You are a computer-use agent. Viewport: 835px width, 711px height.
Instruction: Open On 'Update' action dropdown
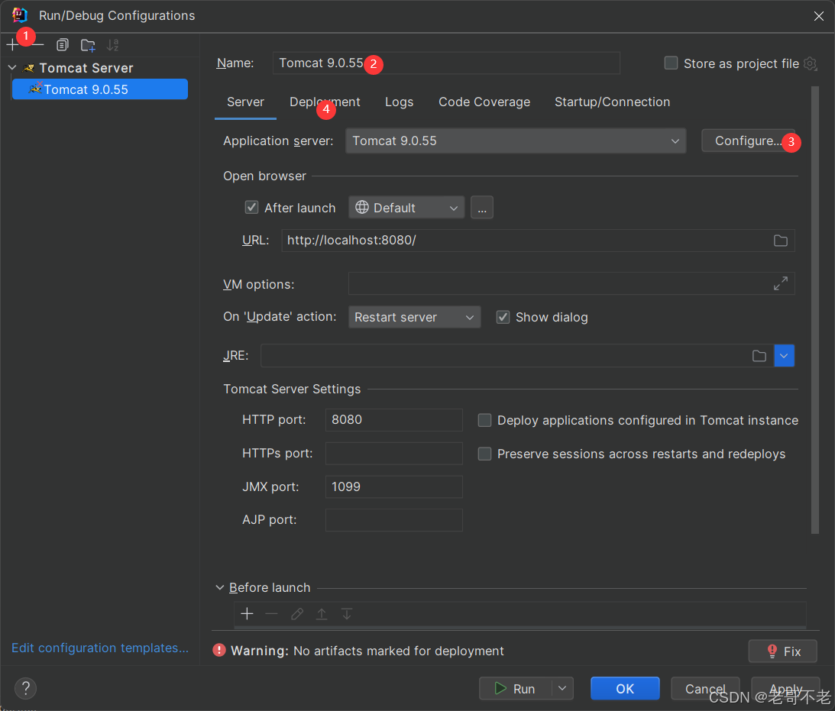click(414, 317)
